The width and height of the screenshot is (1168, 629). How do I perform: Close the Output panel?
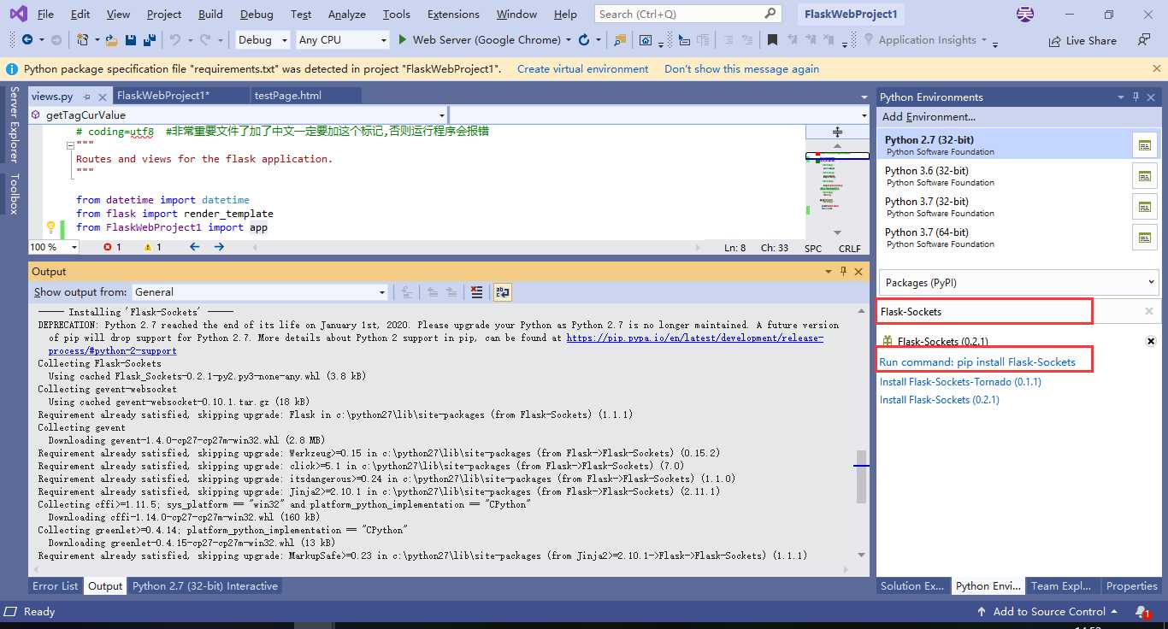point(859,271)
